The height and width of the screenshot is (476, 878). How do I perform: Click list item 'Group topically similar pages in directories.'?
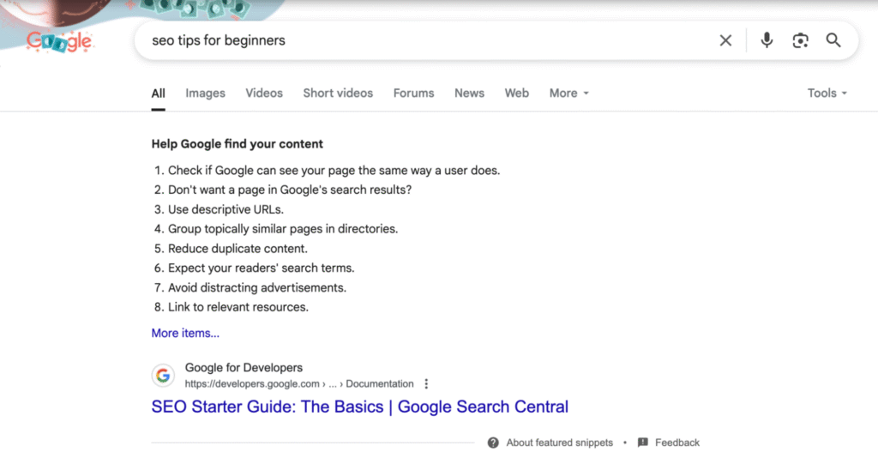[283, 229]
